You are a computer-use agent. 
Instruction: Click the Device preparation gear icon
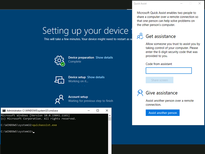coord(60,61)
